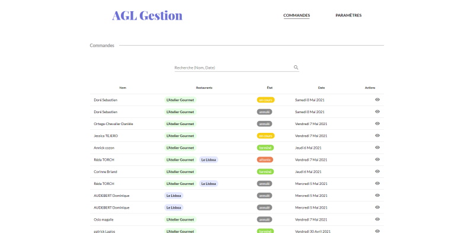Click date Jeudi 6 Mai 2021 for Corinne Briand
474x233 pixels.
[x=308, y=171]
